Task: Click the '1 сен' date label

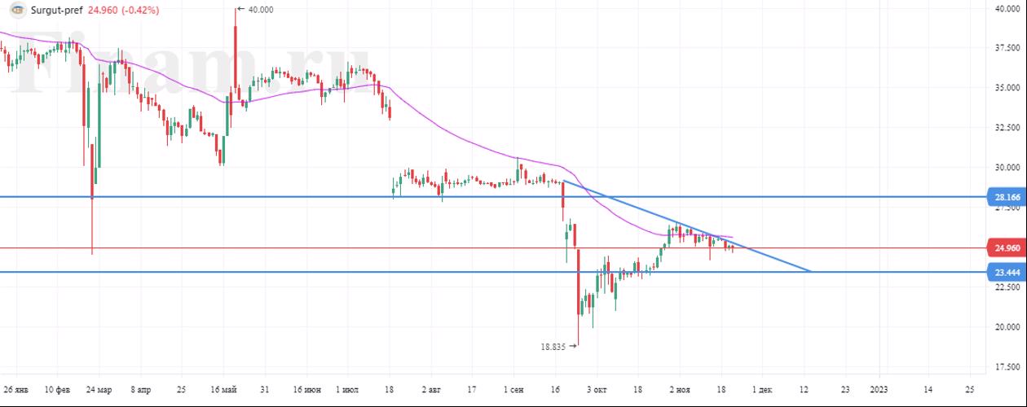Action: (x=514, y=389)
